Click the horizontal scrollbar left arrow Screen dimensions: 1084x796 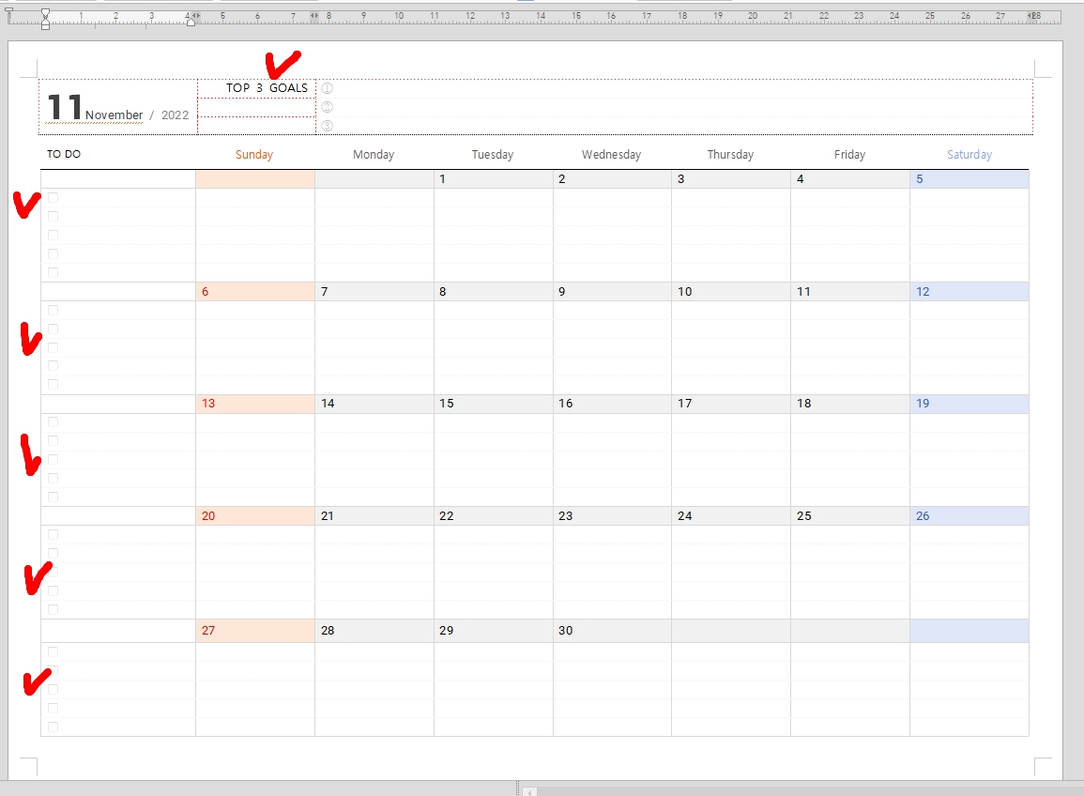tap(529, 791)
